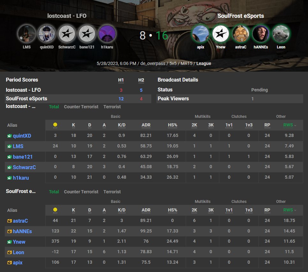Open the RWS sort dropdown in the lostcoast table
308x272 pixels.
point(289,125)
